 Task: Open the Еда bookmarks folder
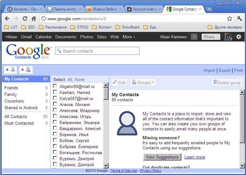[x=150, y=27]
